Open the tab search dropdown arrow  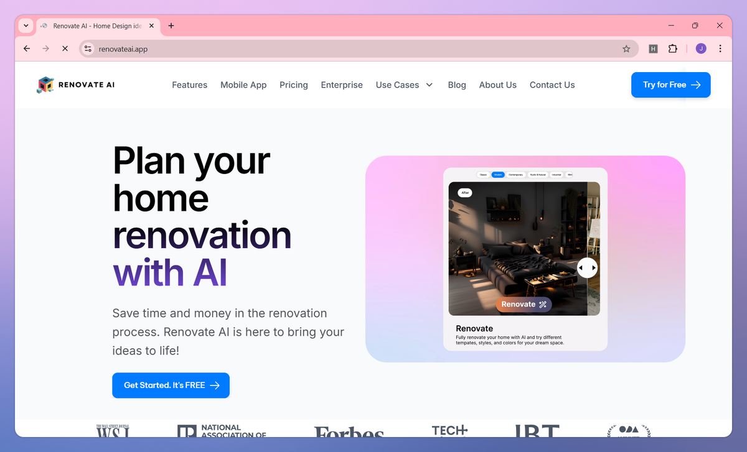(x=26, y=25)
